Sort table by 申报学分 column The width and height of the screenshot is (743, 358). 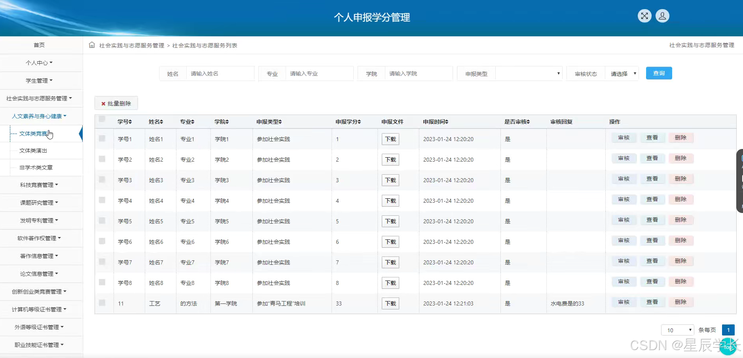click(348, 122)
